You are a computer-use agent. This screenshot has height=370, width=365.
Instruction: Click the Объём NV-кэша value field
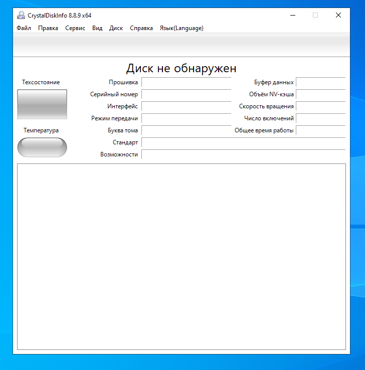[x=321, y=94]
